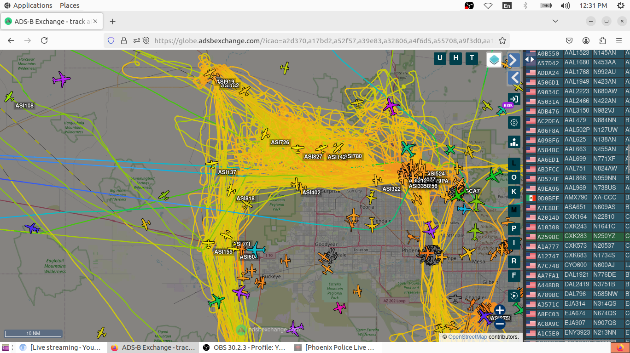This screenshot has width=630, height=353.
Task: Click the cyan airliner icon near Buckeye
Action: click(256, 250)
